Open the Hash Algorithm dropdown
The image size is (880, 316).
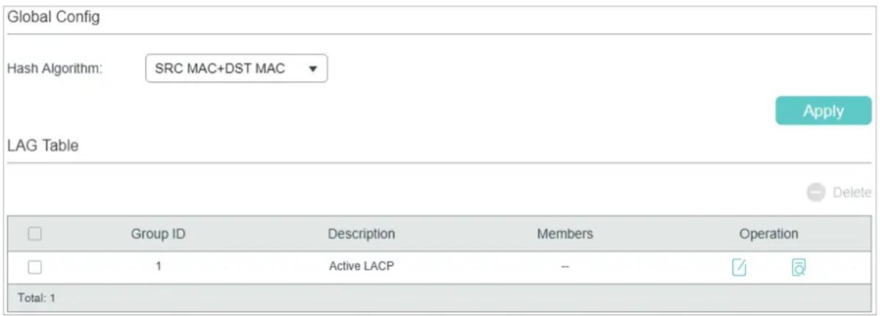237,68
